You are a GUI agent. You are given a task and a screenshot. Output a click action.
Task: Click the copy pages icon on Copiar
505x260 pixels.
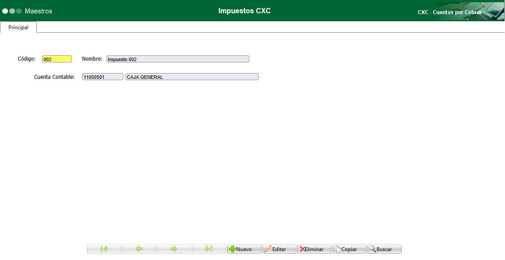[338, 248]
